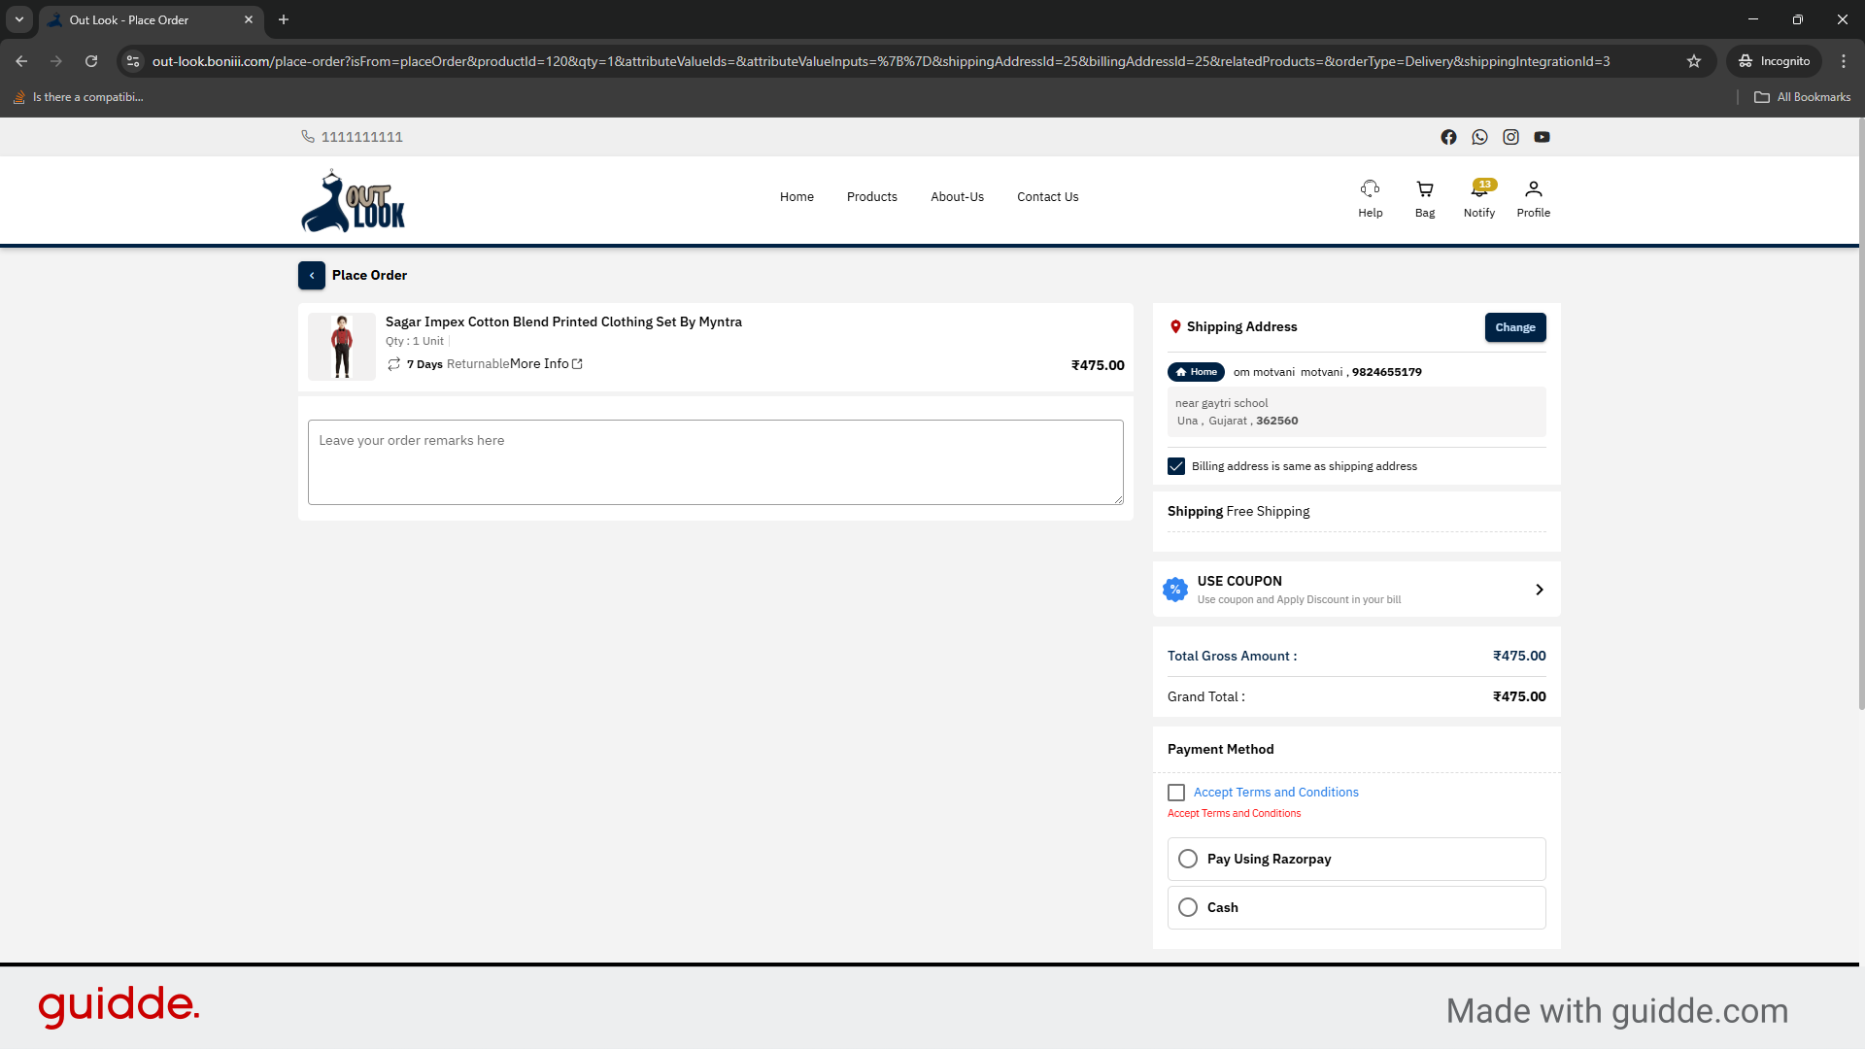Open the Instagram icon
Viewport: 1865px width, 1049px height.
1510,137
